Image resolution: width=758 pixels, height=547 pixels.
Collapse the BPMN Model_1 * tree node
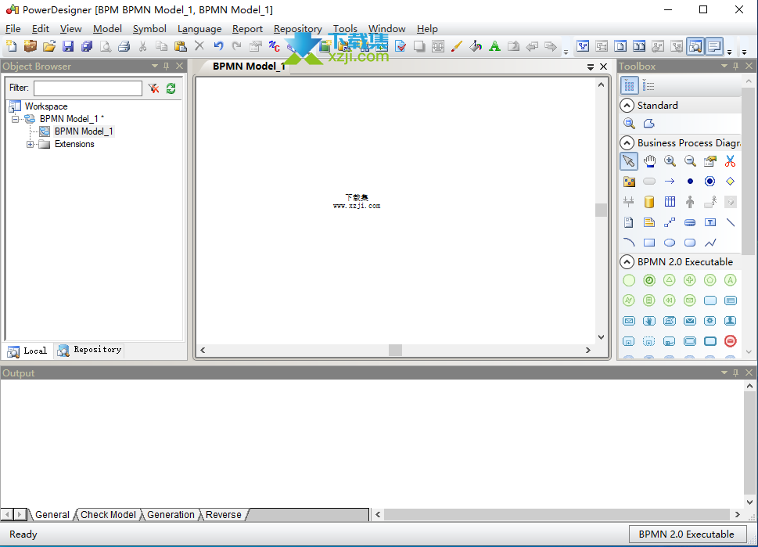point(15,119)
